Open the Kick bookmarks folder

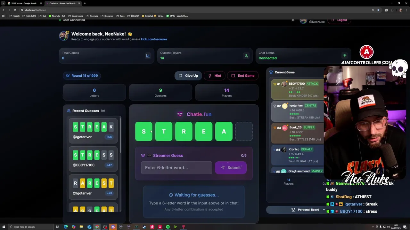point(42,16)
